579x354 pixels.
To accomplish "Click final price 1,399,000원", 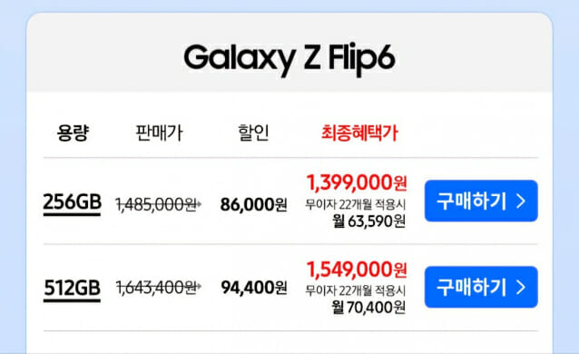I will (357, 182).
